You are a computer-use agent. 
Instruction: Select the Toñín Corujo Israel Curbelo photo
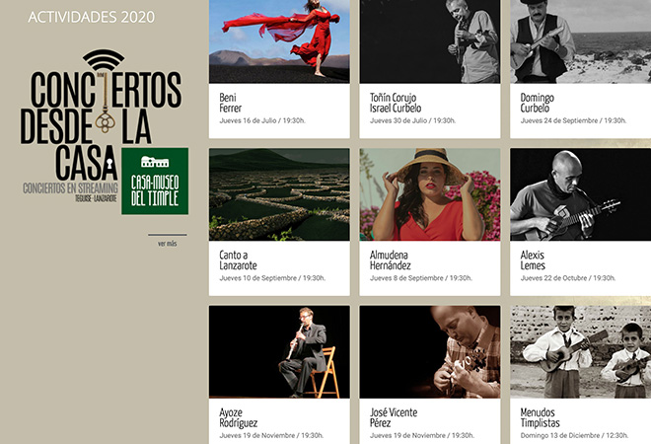(x=429, y=41)
